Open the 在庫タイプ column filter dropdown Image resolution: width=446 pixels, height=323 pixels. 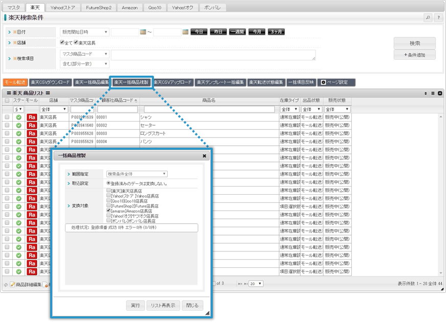coord(289,109)
